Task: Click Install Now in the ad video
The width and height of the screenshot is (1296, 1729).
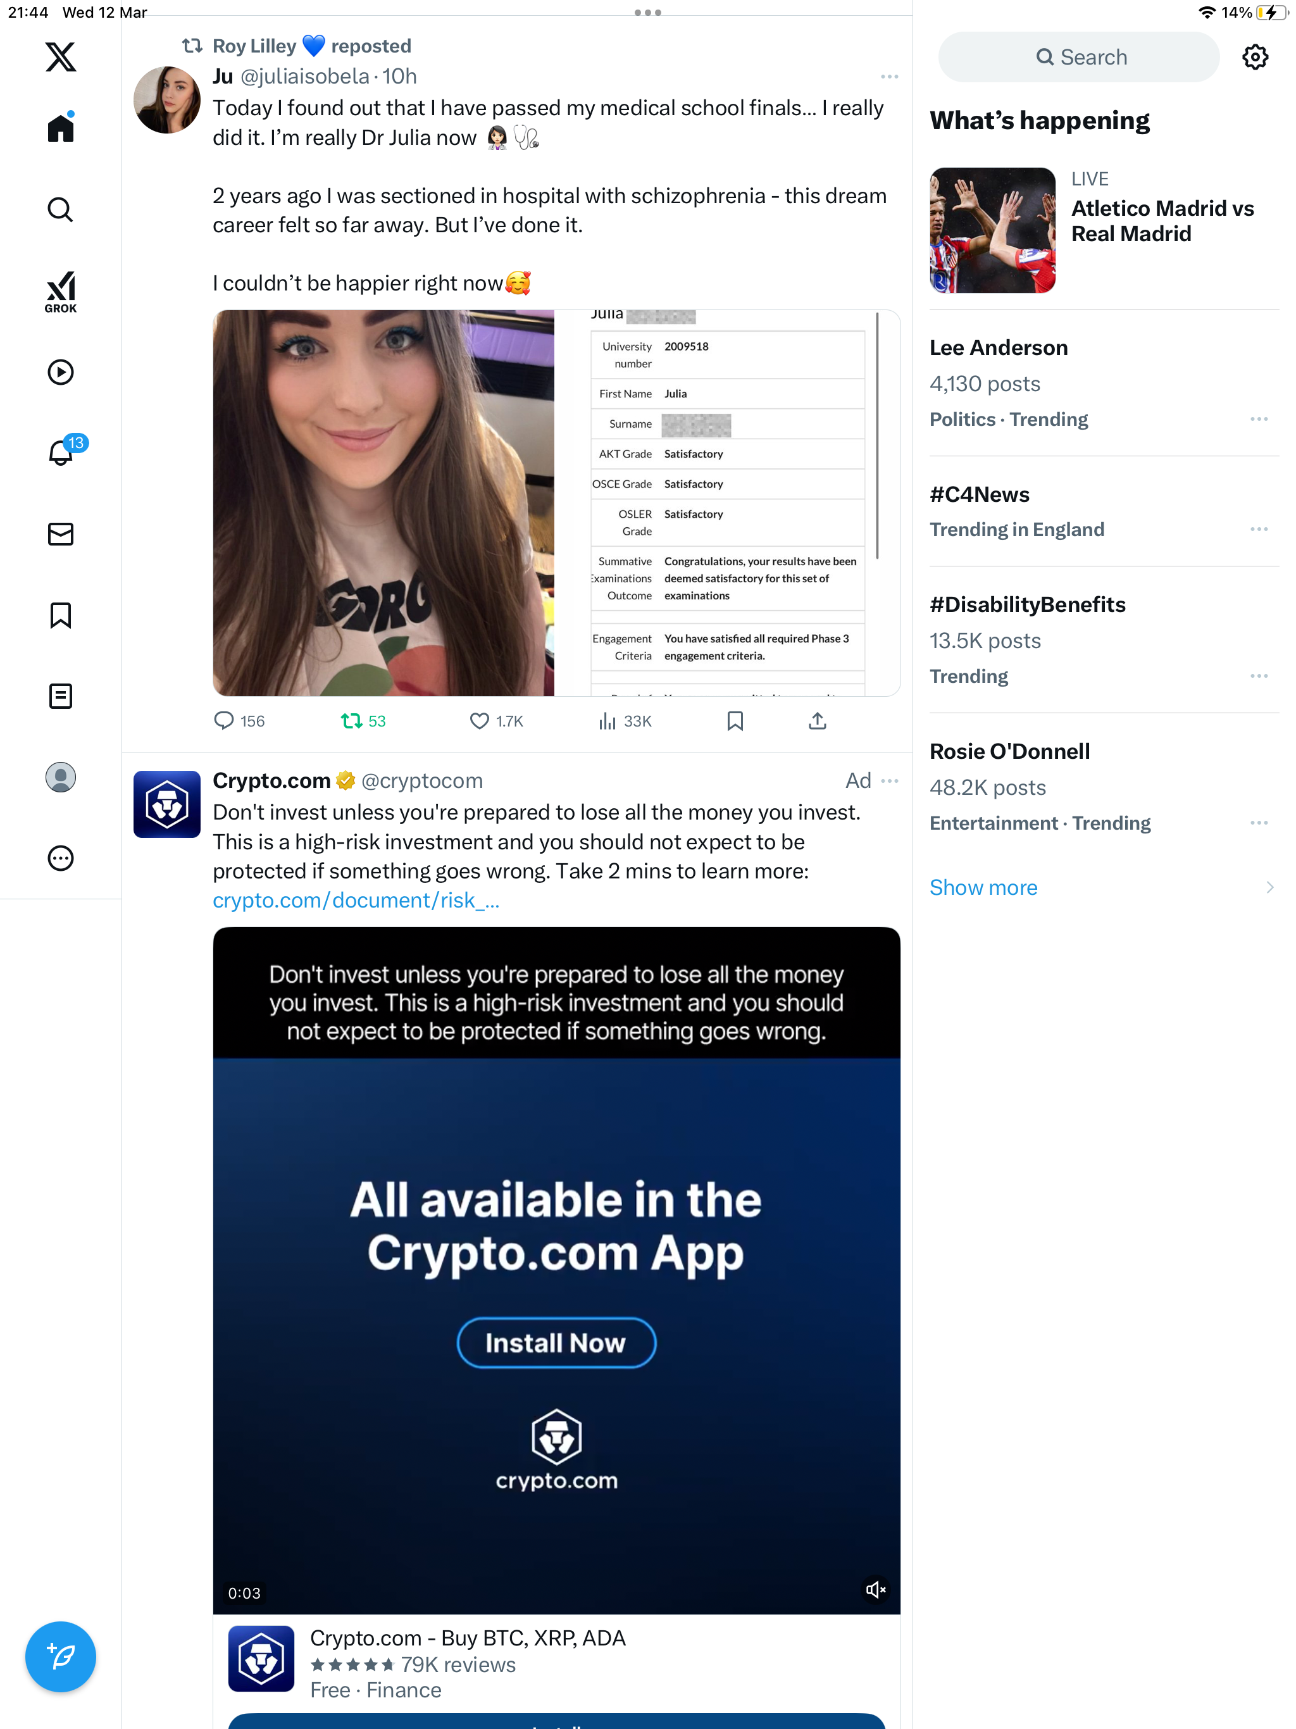Action: (556, 1343)
